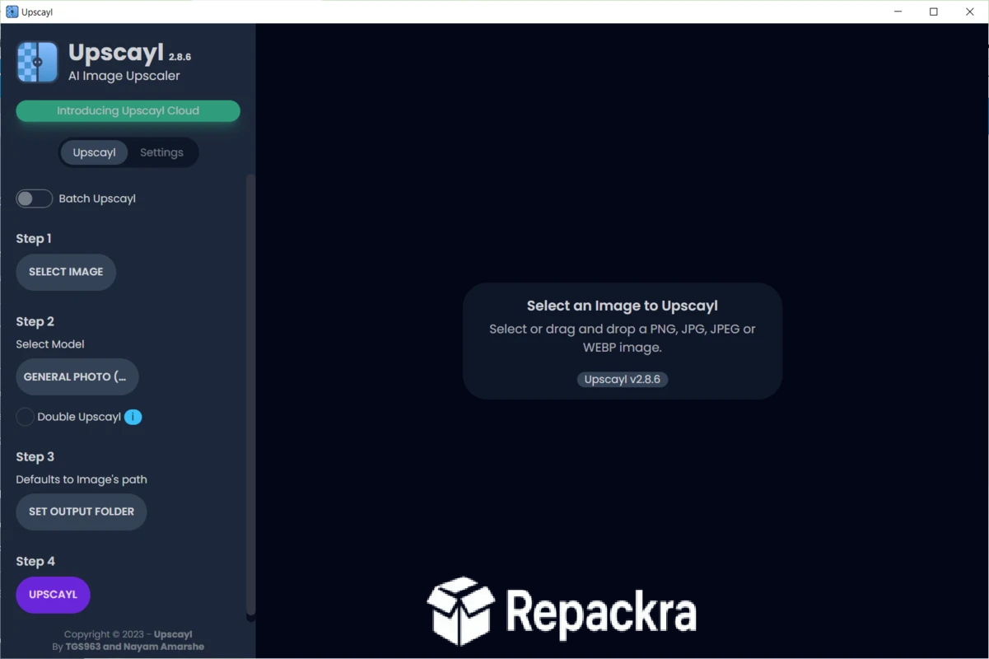Click the 2.8.6 version number beside title
989x659 pixels.
coord(180,57)
